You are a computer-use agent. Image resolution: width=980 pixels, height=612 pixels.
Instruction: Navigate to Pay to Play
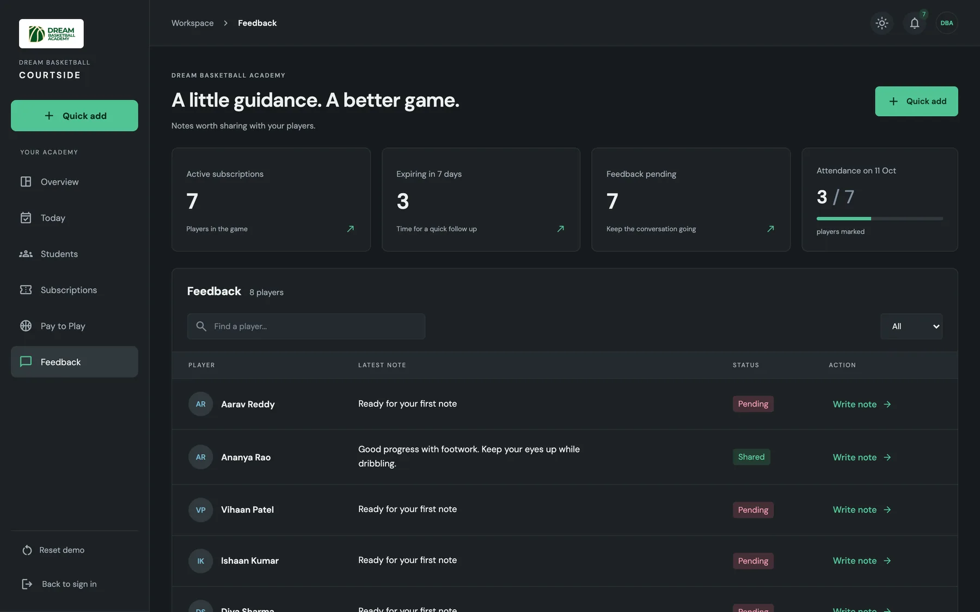[x=75, y=326]
